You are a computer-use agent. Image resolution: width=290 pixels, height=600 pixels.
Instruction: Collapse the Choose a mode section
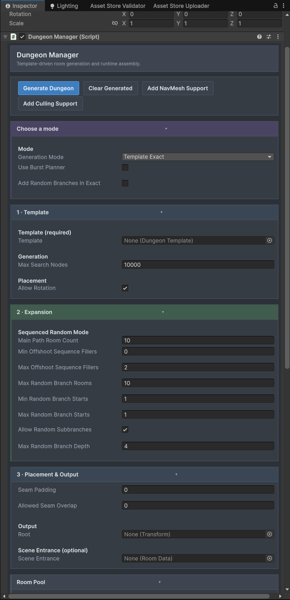[144, 129]
